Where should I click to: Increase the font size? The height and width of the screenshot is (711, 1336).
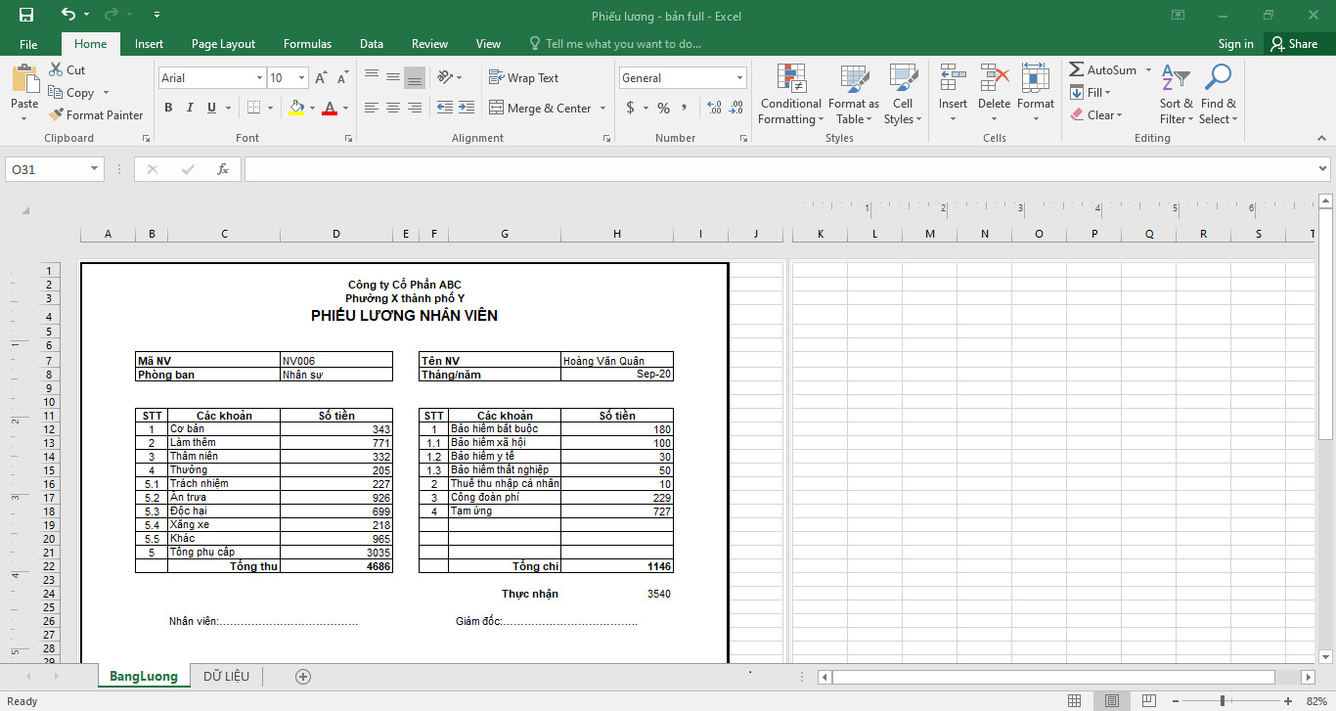click(323, 78)
